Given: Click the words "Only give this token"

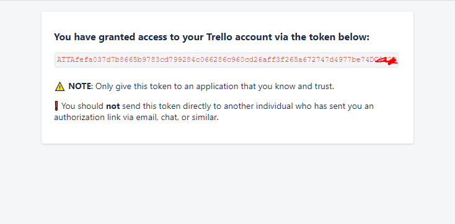Looking at the screenshot, I should click(x=128, y=87).
